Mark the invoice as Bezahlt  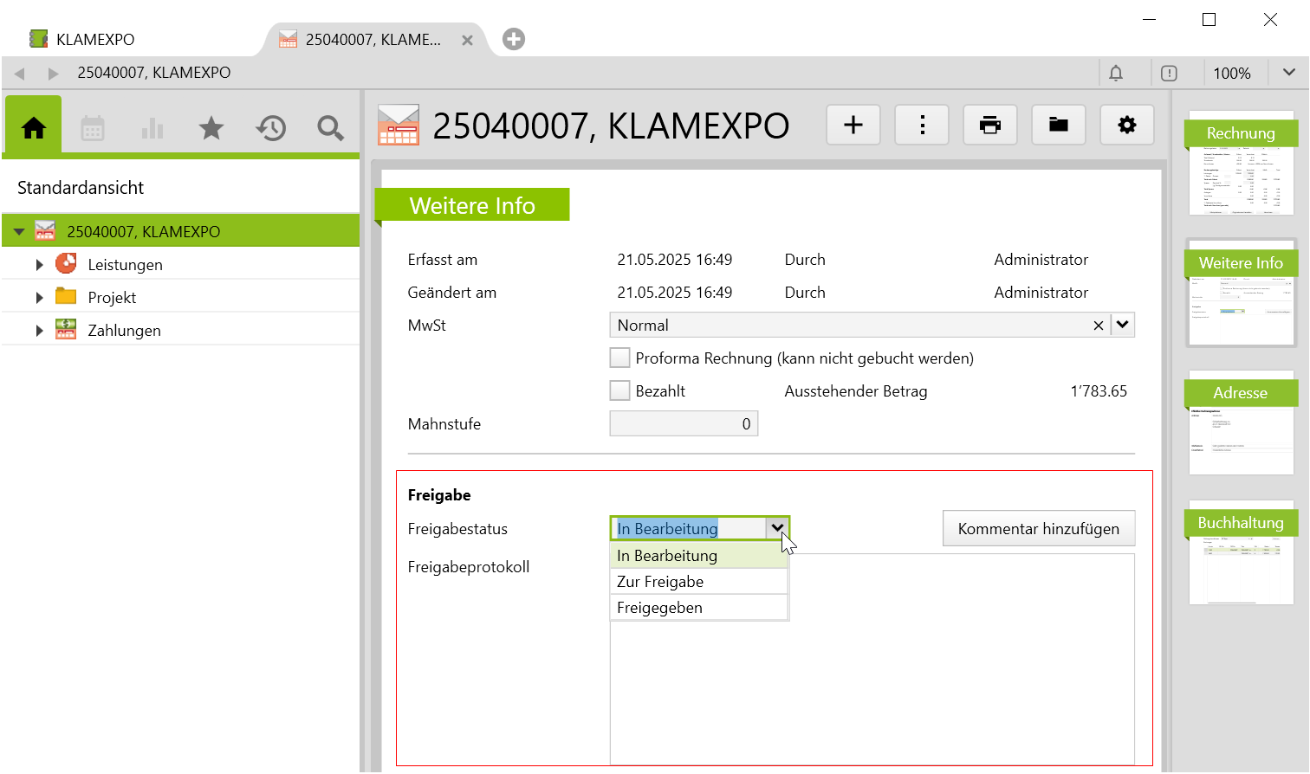tap(620, 391)
